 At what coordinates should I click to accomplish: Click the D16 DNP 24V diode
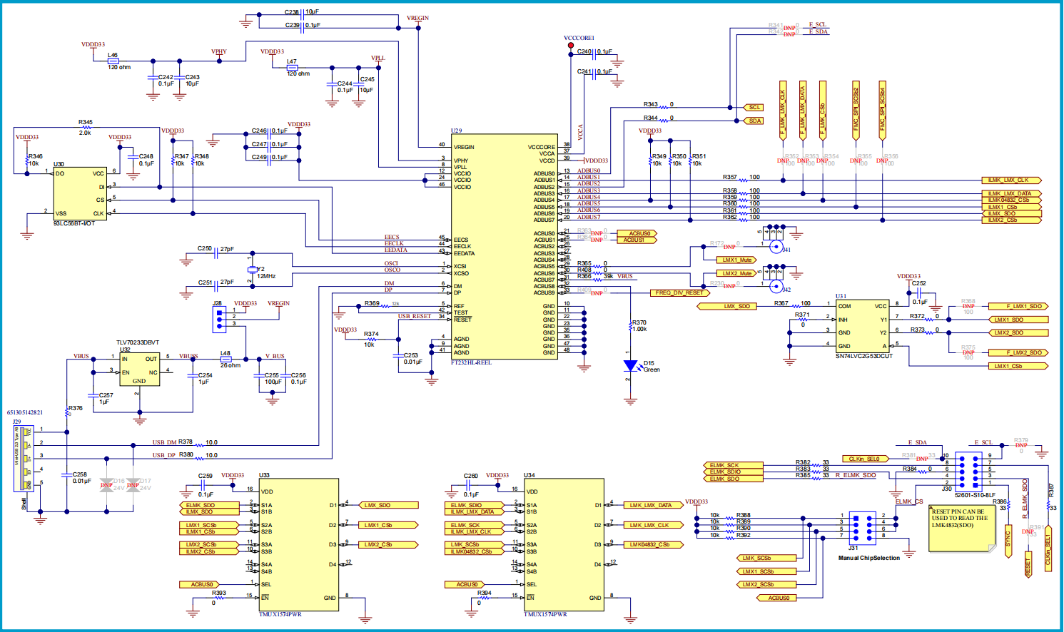coord(106,484)
